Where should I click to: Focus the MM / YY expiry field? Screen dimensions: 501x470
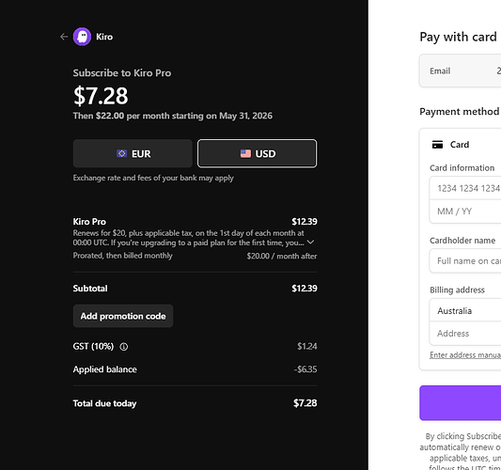tap(465, 211)
